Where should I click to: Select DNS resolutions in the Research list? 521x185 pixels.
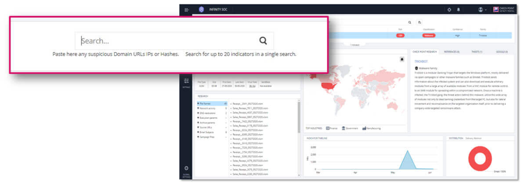(212, 113)
